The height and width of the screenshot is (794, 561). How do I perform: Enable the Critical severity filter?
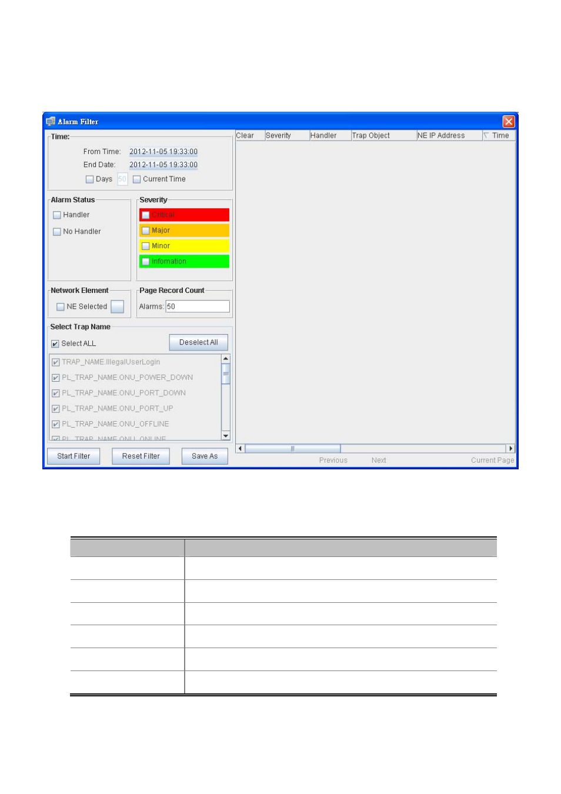point(146,215)
